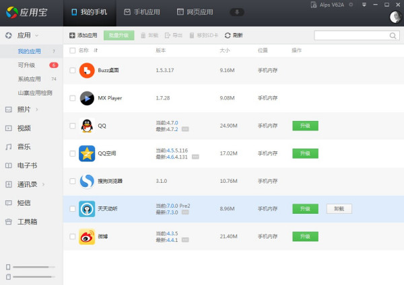Click the 大小 column header

tap(224, 50)
